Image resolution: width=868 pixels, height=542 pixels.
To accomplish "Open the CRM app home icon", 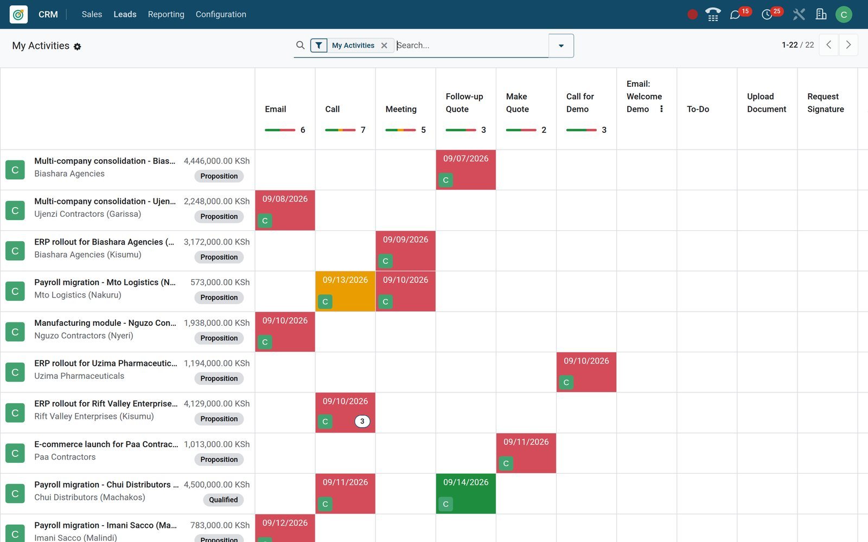I will 18,14.
